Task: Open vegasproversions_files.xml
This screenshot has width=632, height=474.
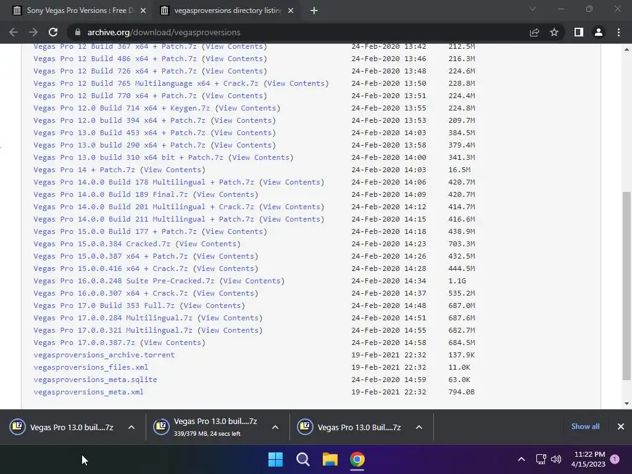Action: pos(91,367)
